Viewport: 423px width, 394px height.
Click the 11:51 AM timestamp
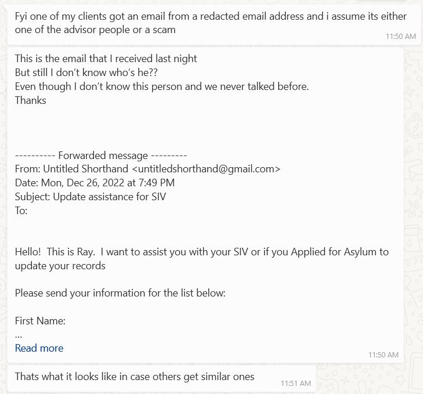tap(295, 384)
